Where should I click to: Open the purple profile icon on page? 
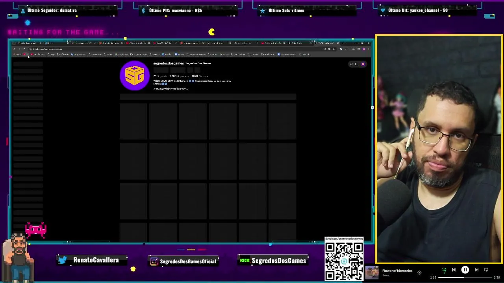tap(363, 64)
